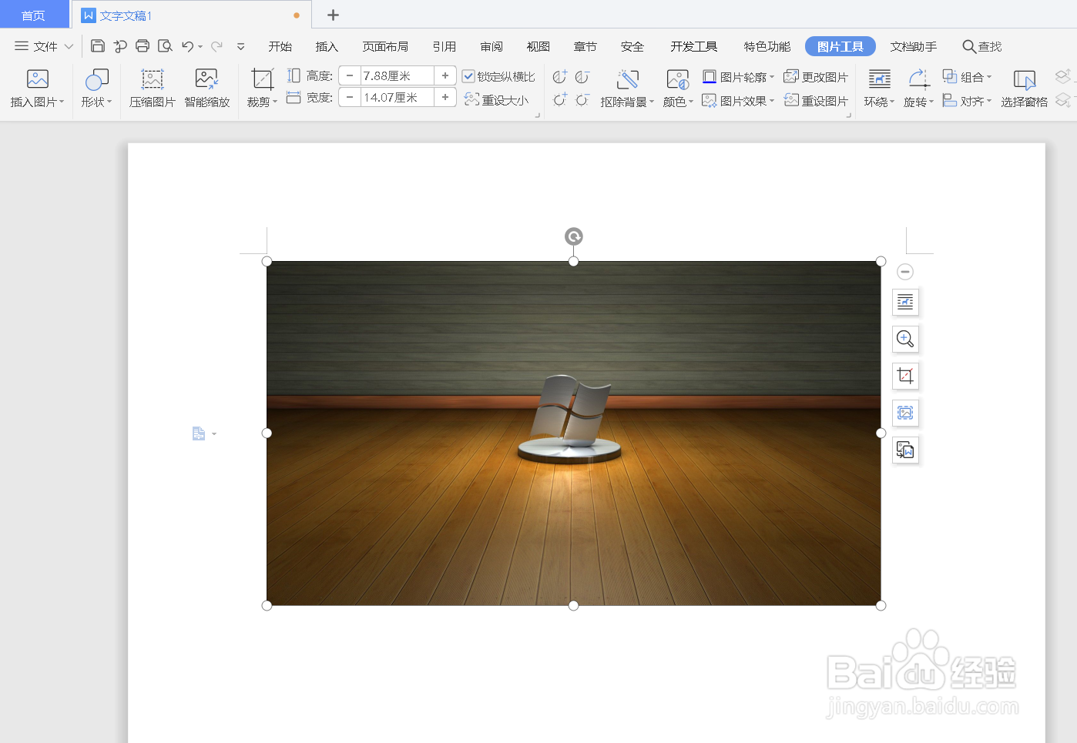Open the Insert Picture tool
This screenshot has width=1077, height=743.
pos(37,89)
